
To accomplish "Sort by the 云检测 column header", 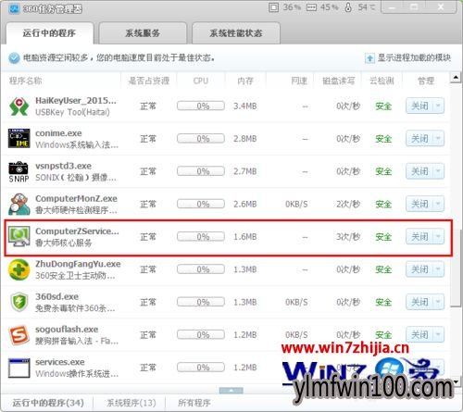I will tap(382, 81).
